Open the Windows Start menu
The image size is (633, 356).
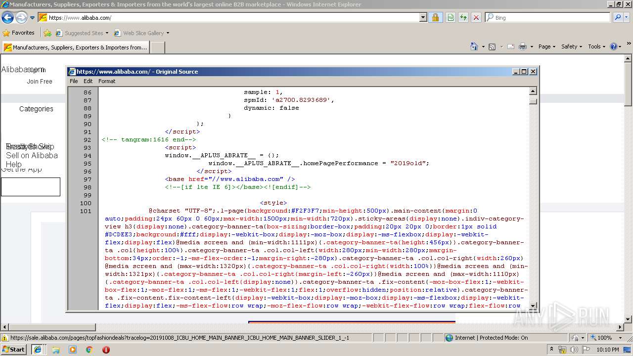coord(14,349)
